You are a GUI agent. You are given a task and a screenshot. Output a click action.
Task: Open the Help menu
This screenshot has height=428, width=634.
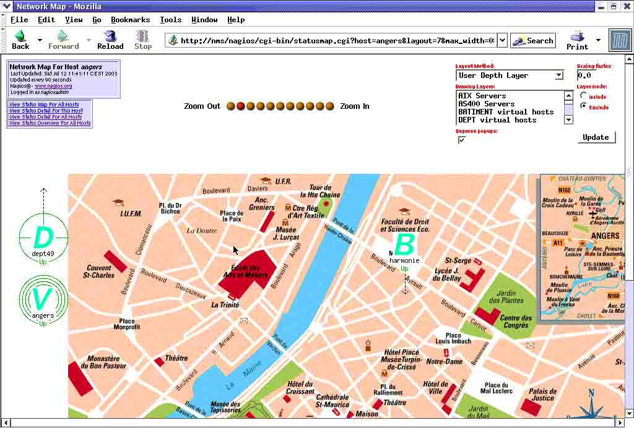(236, 20)
